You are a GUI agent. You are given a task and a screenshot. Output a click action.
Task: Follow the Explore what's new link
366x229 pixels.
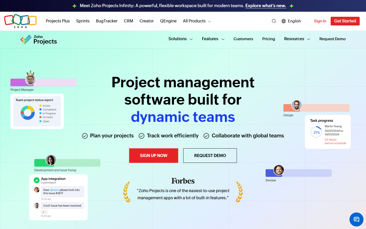(266, 6)
